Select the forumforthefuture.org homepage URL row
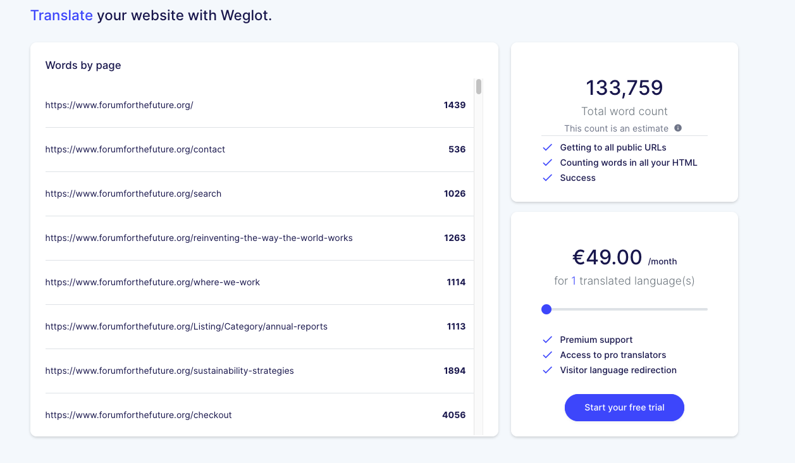The height and width of the screenshot is (463, 795). (x=119, y=105)
